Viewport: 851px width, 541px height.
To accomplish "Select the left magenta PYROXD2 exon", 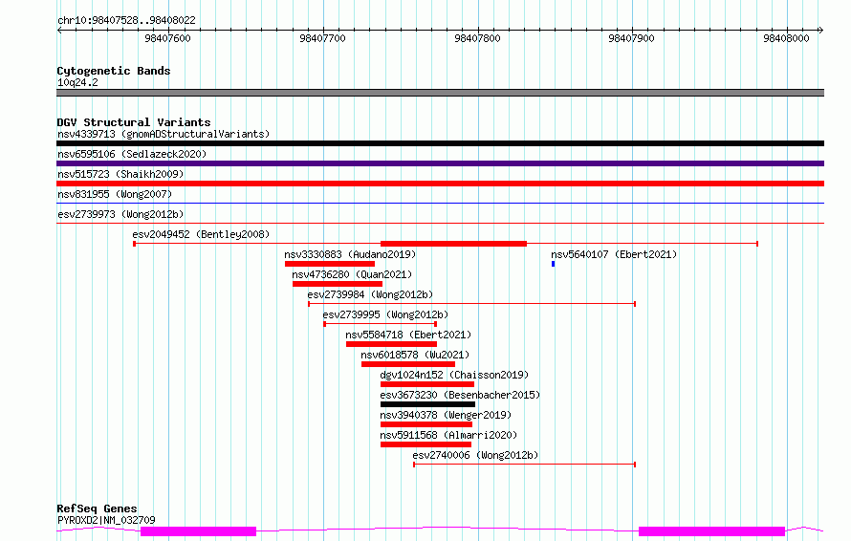I will [198, 531].
